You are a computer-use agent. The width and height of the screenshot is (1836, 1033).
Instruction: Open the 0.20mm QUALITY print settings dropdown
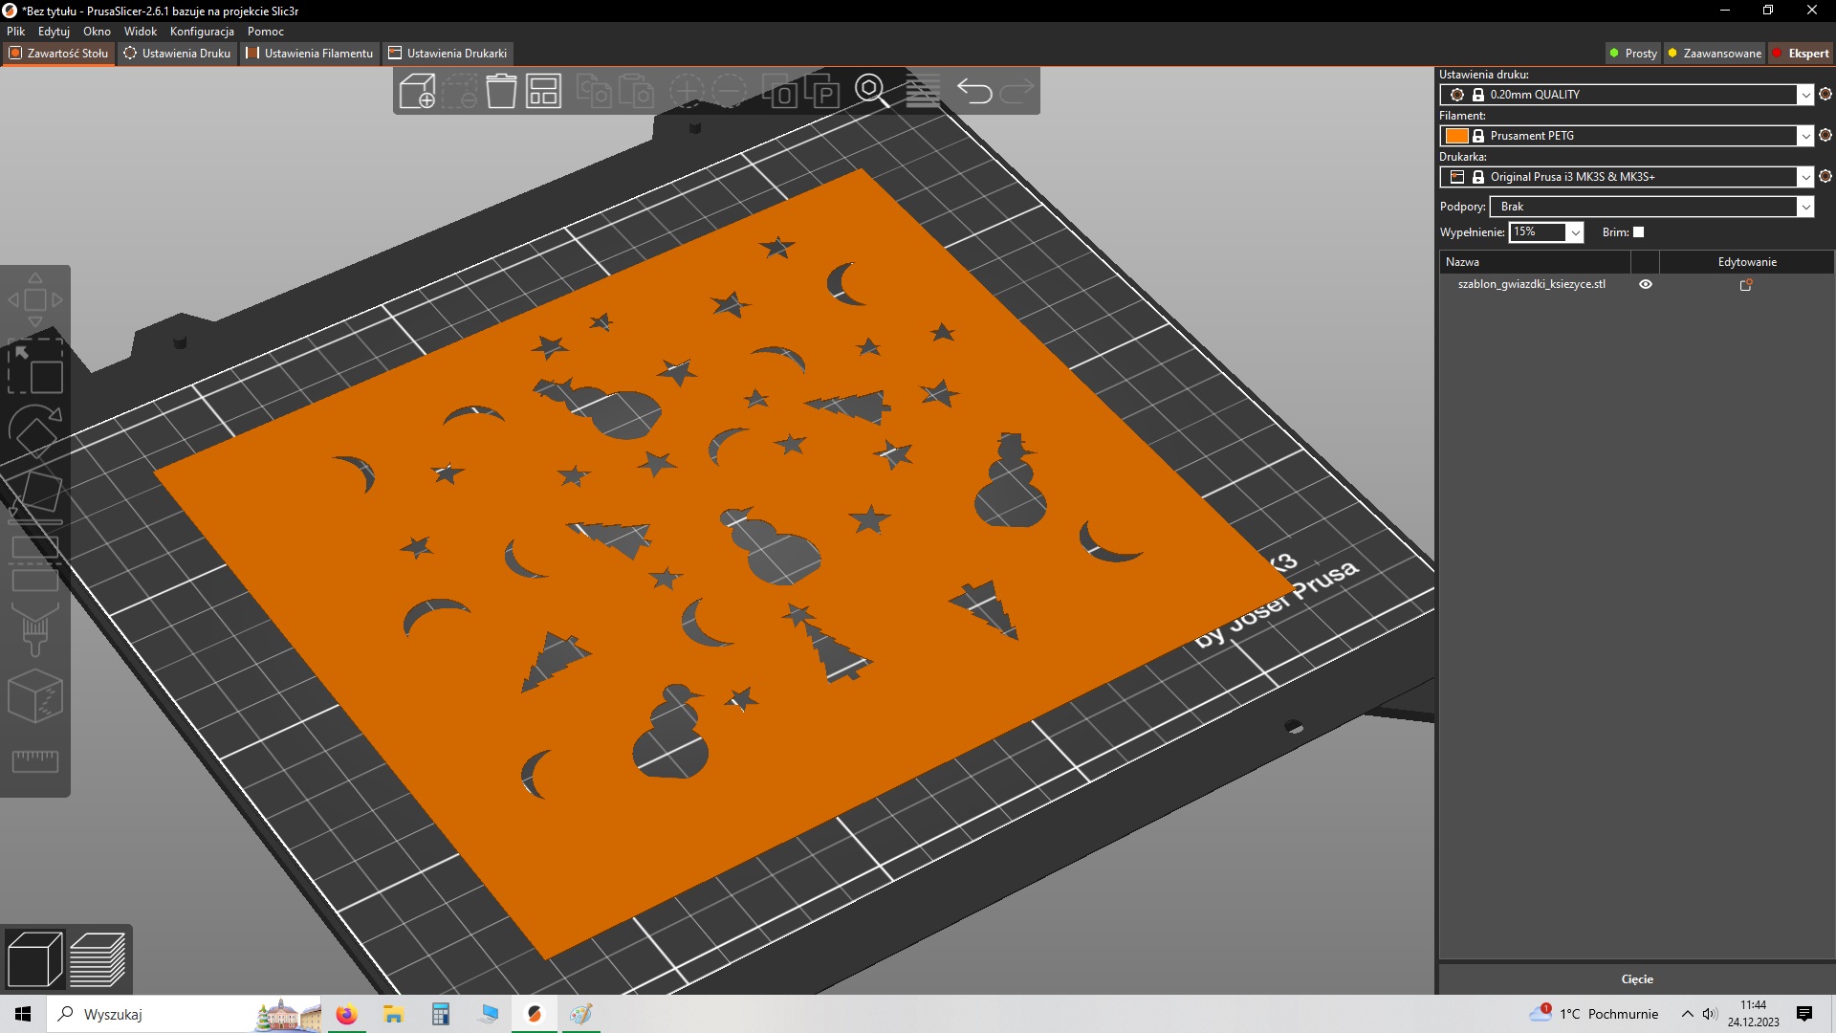[x=1804, y=95]
